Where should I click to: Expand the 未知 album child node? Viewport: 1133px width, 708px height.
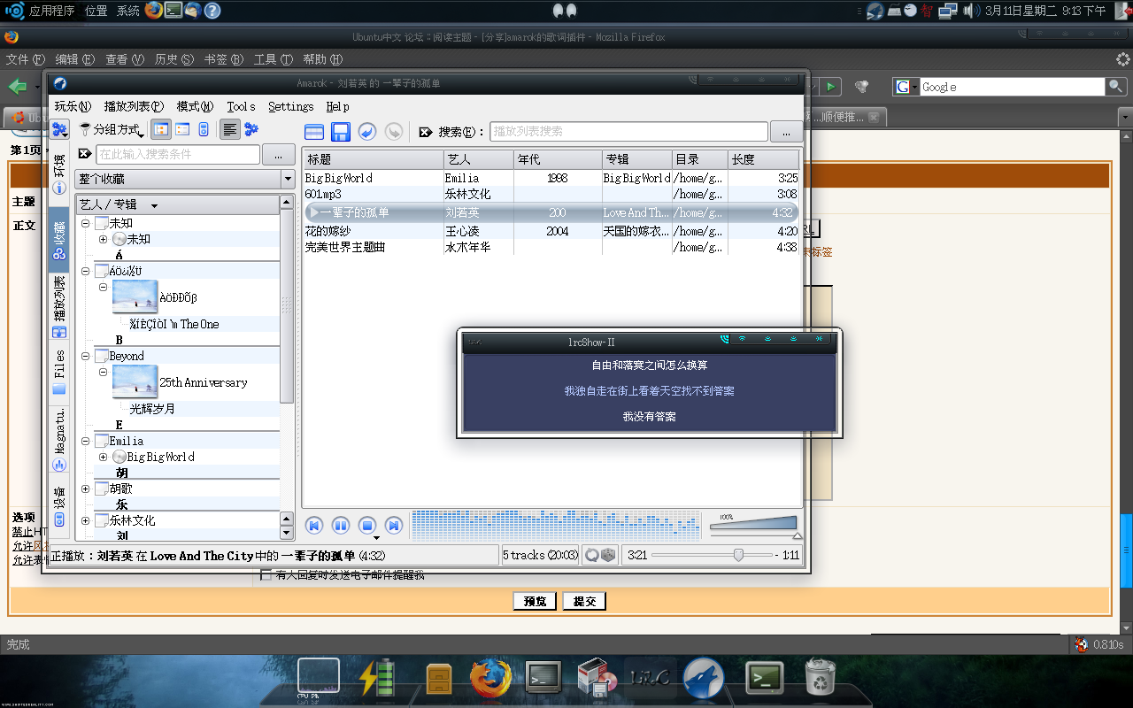(104, 239)
